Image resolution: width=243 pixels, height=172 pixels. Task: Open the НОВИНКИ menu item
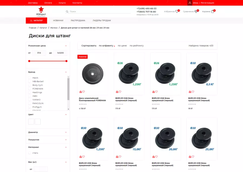point(58,21)
